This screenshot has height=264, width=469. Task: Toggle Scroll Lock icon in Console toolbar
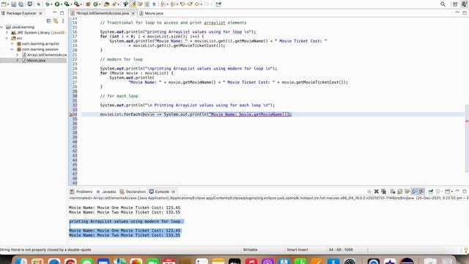[400, 191]
